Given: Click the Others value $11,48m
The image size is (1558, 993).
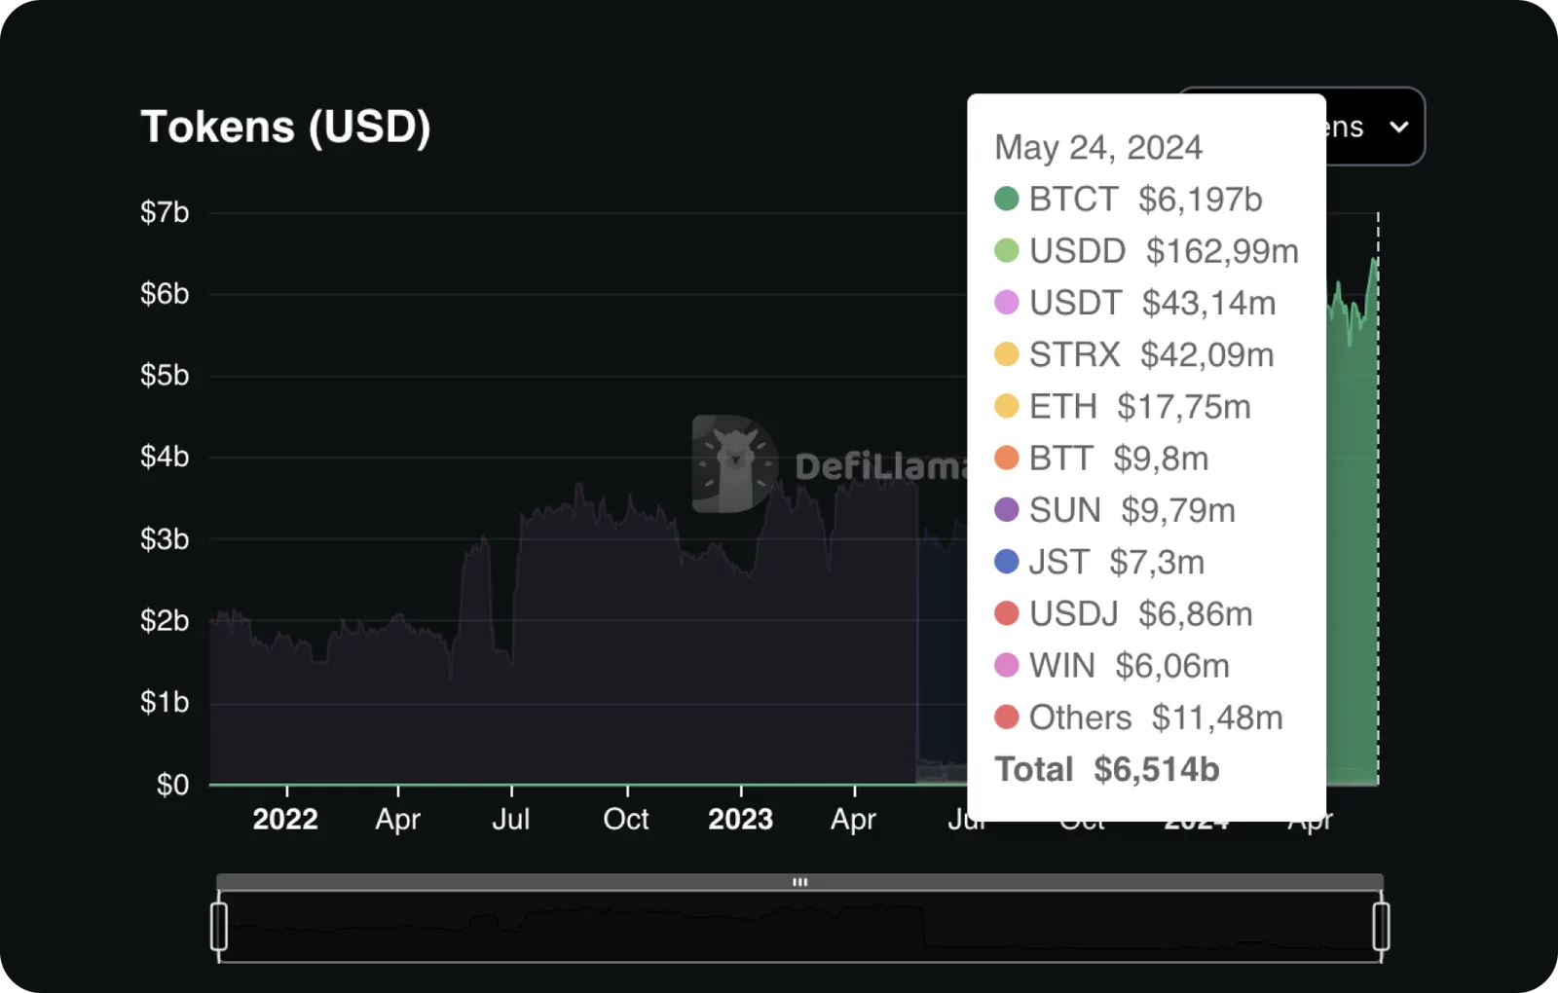Looking at the screenshot, I should pyautogui.click(x=1217, y=717).
